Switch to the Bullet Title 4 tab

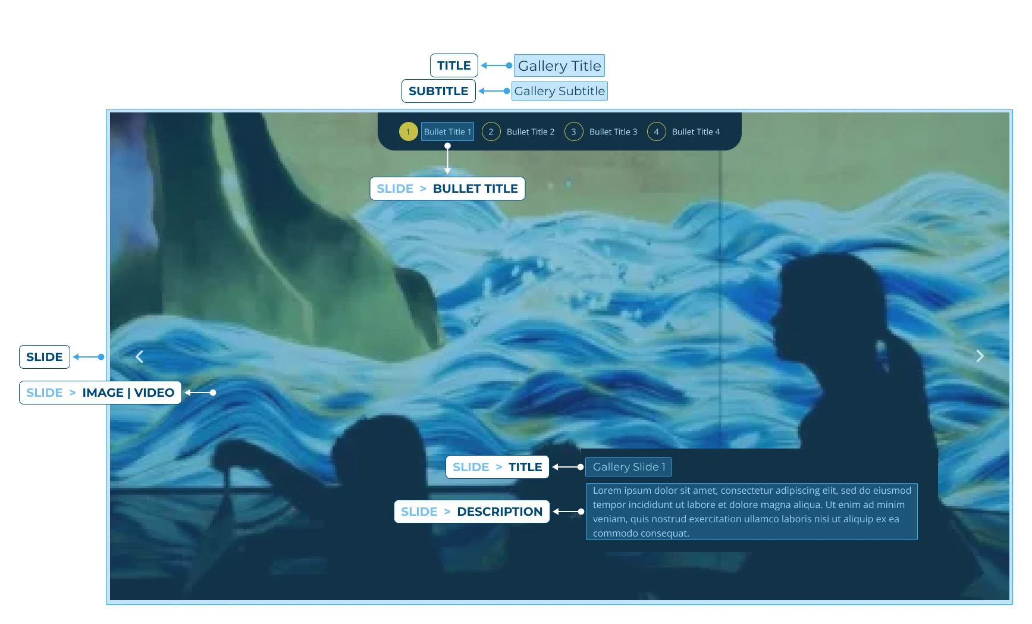pos(696,131)
